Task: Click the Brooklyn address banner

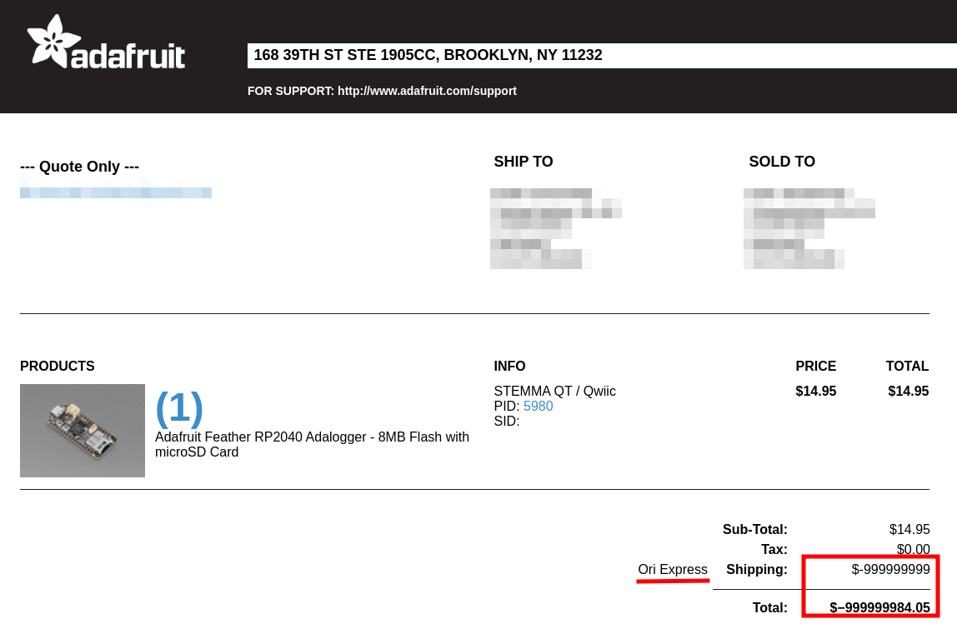Action: coord(428,55)
